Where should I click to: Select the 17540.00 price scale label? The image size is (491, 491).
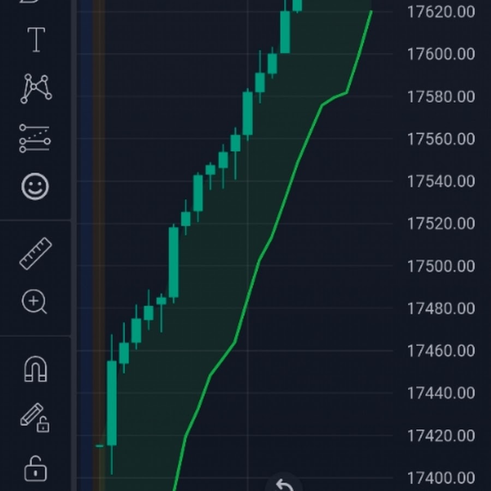coord(441,181)
